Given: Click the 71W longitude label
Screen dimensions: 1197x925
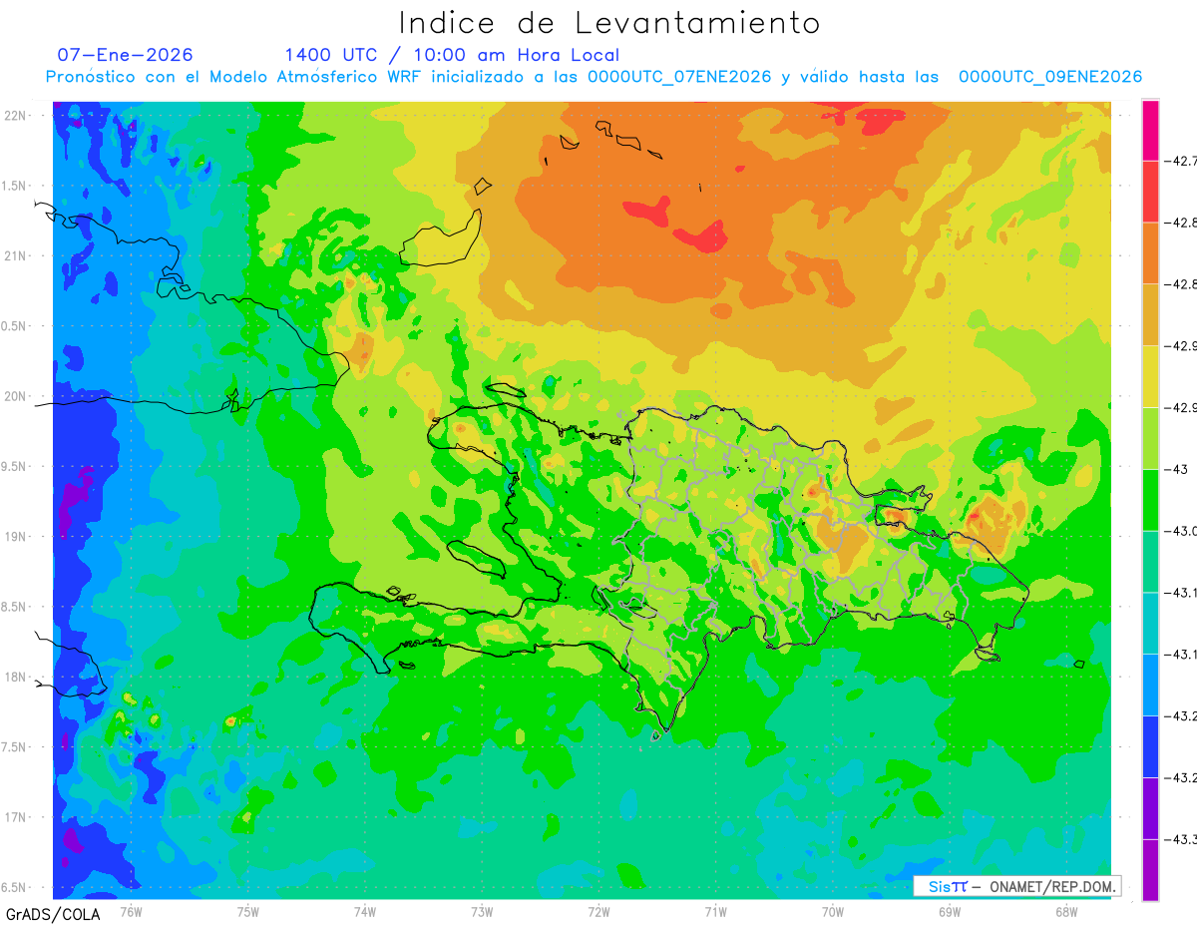Looking at the screenshot, I should [715, 911].
